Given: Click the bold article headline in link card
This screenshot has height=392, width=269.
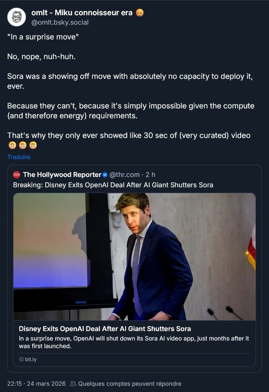Looking at the screenshot, I should (104, 329).
